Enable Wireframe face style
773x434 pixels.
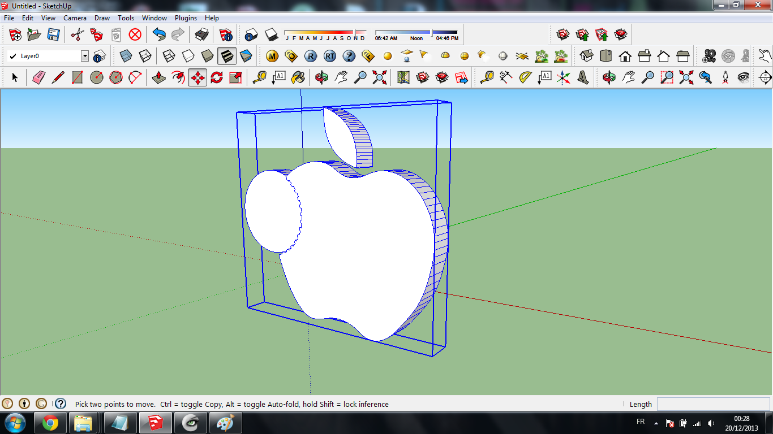pyautogui.click(x=169, y=56)
